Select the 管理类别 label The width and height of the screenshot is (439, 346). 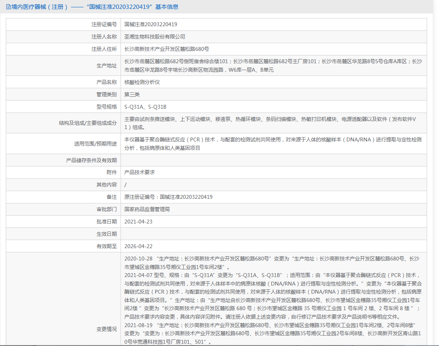click(x=106, y=94)
